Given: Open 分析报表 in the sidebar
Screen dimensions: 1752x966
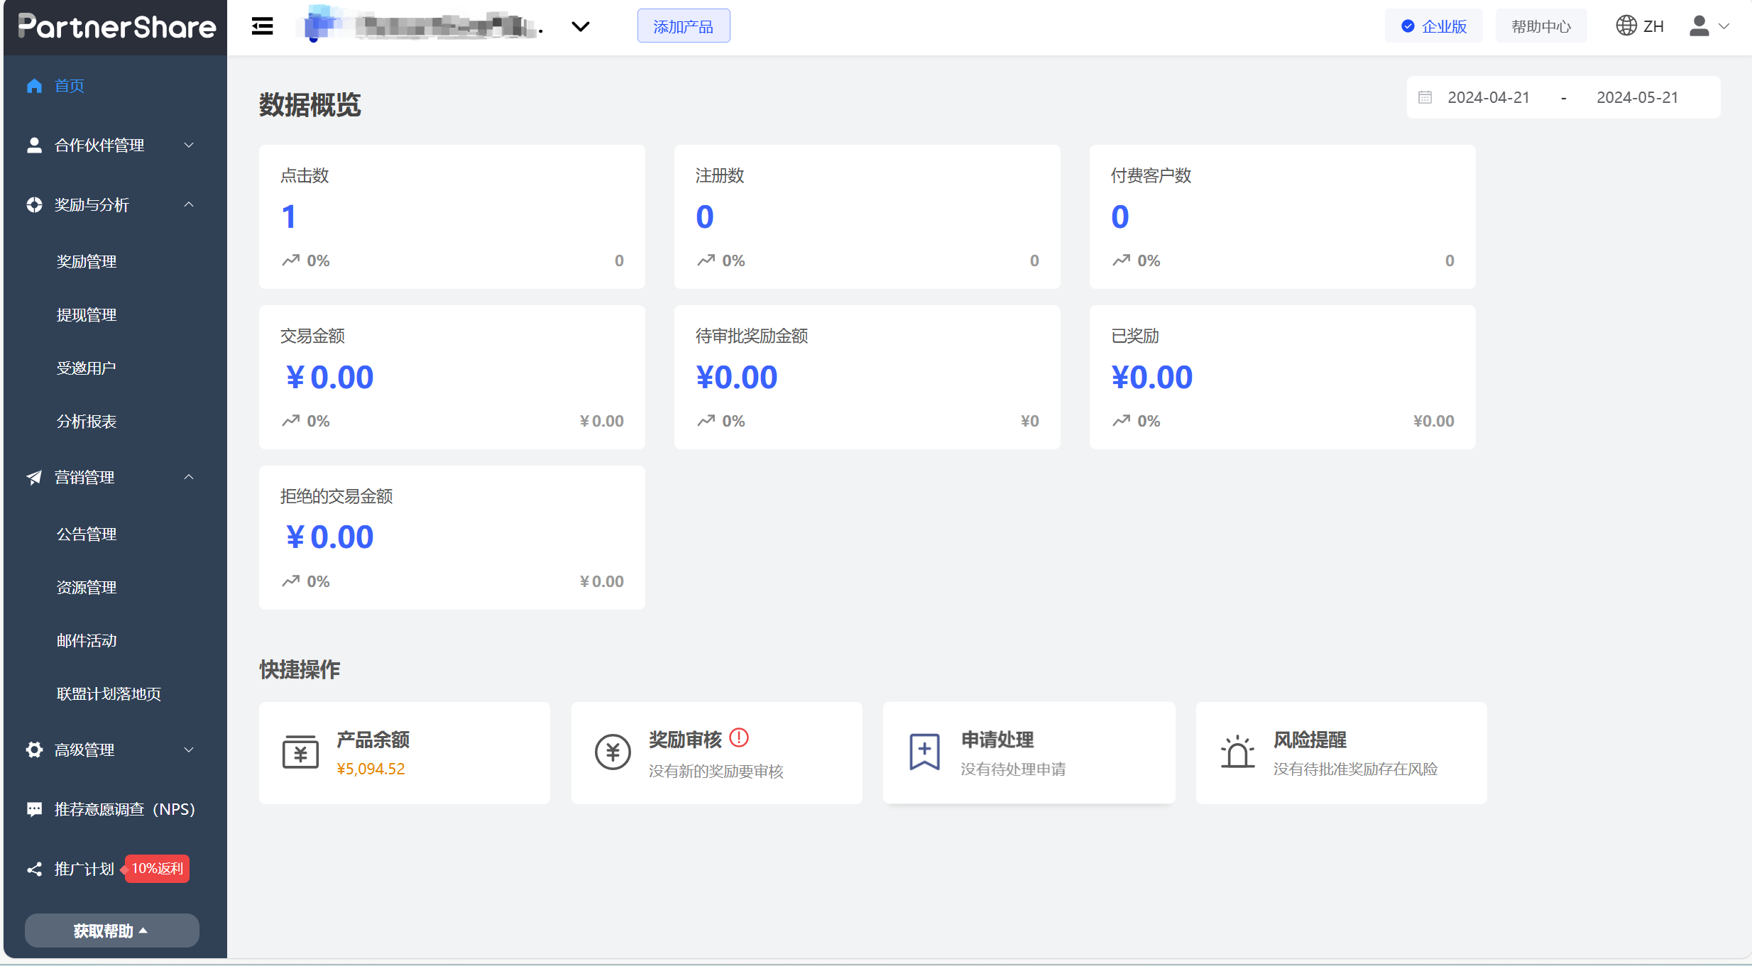Looking at the screenshot, I should pyautogui.click(x=87, y=421).
